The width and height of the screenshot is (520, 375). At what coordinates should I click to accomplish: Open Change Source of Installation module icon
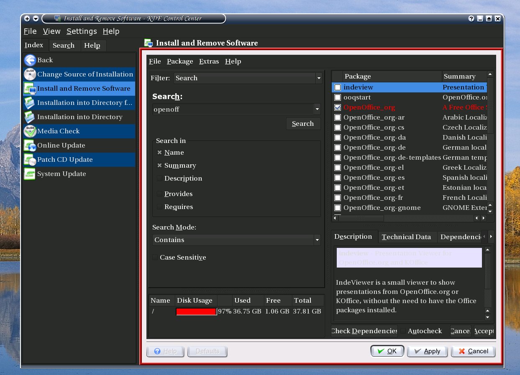coord(30,74)
